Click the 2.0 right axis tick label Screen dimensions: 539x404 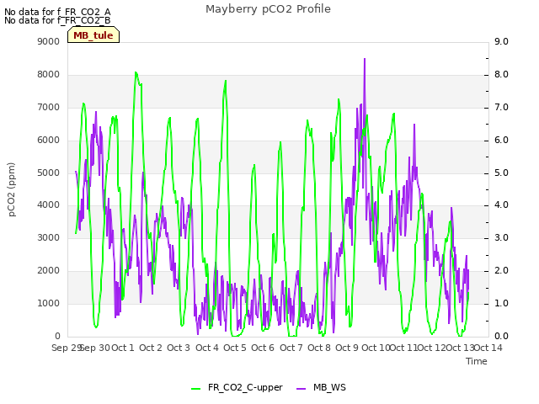click(501, 271)
